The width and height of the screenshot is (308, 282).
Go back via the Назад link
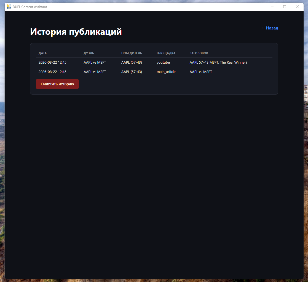tap(269, 28)
